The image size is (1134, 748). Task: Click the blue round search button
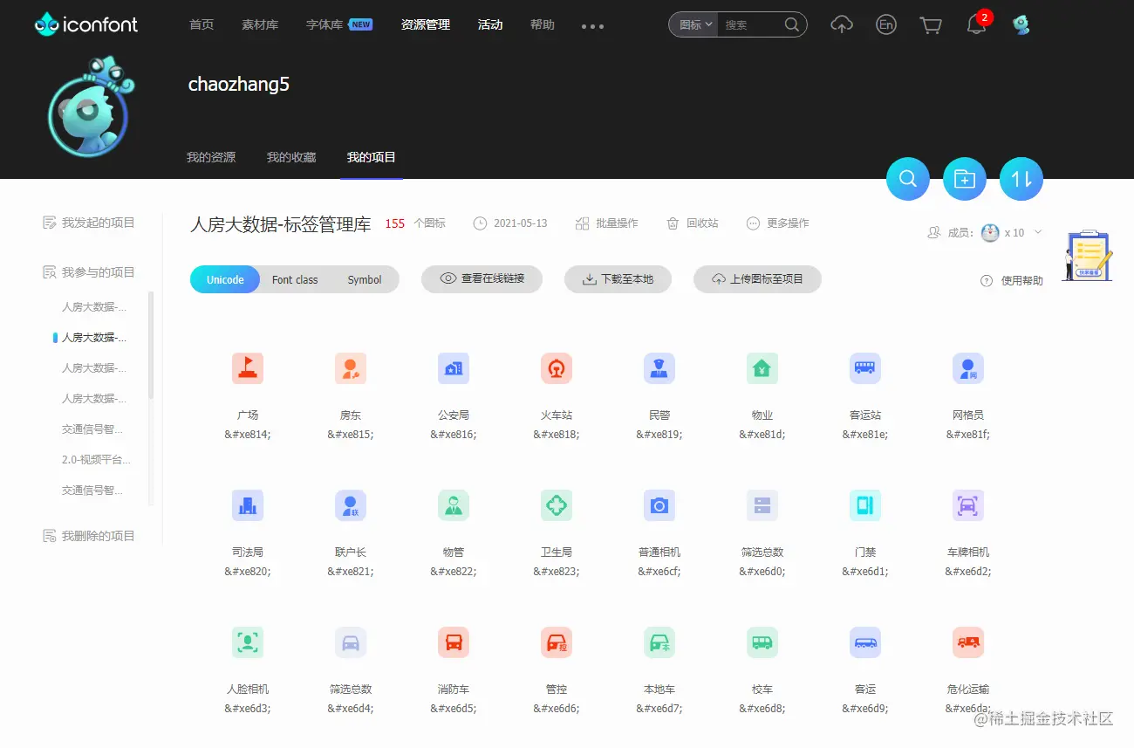point(907,179)
